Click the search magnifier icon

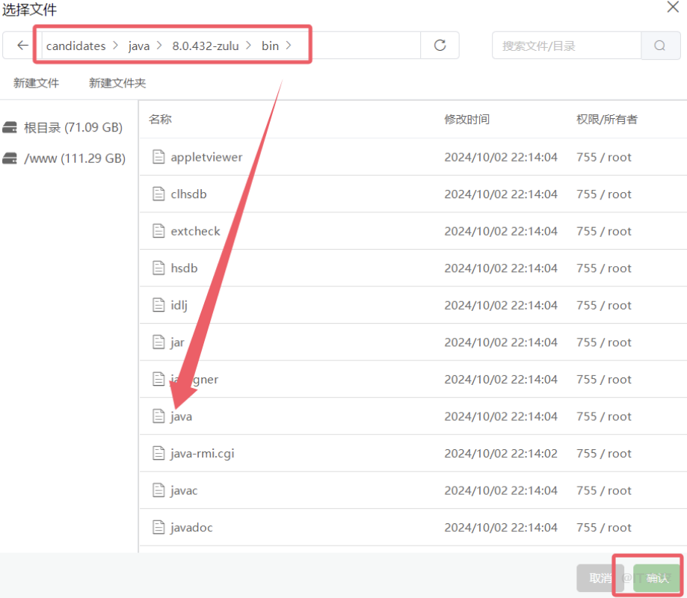[659, 46]
